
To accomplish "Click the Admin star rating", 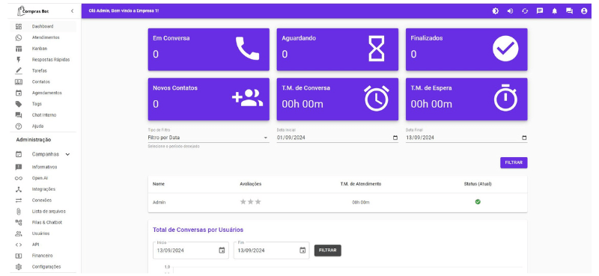I will click(251, 202).
